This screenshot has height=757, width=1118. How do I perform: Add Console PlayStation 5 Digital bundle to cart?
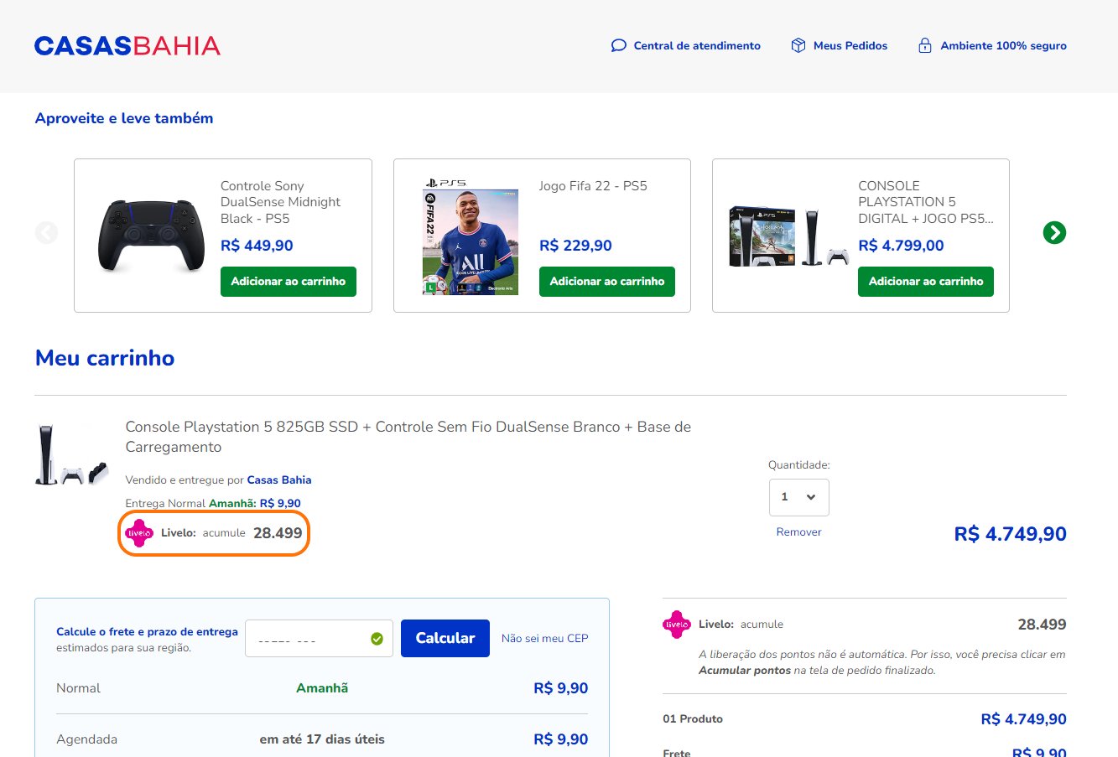[x=926, y=282]
